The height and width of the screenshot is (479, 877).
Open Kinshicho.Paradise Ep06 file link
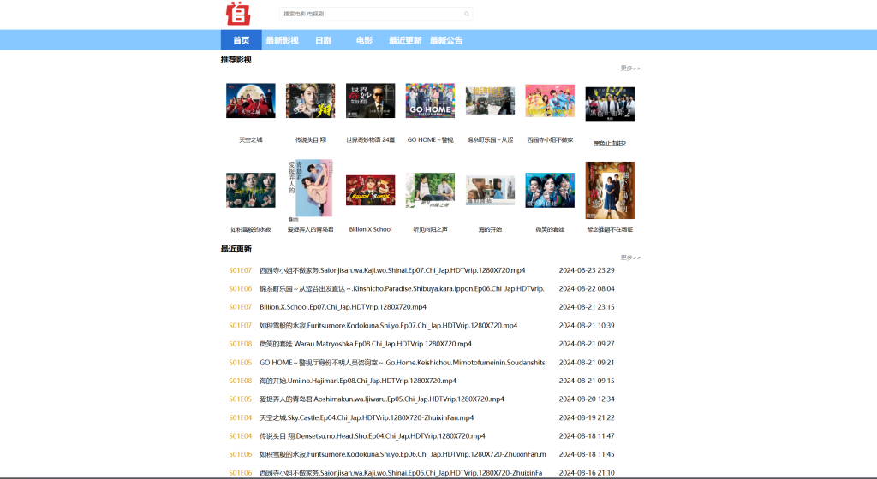click(402, 288)
